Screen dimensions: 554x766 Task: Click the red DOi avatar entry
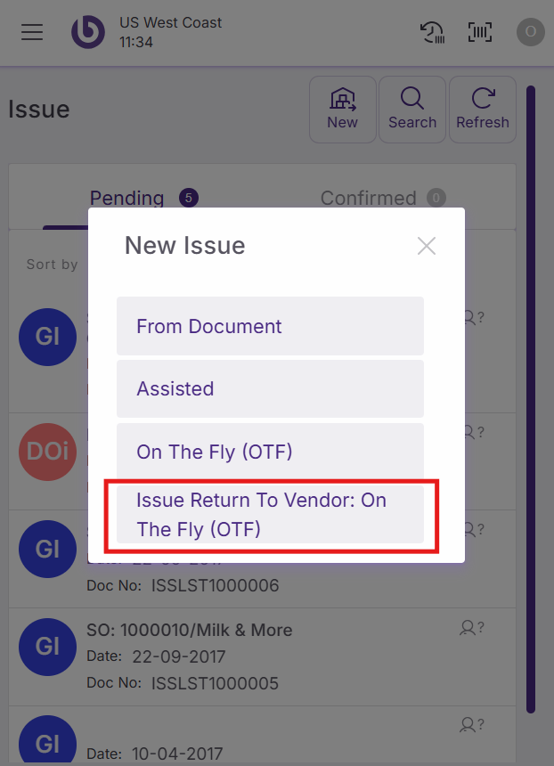tap(47, 452)
